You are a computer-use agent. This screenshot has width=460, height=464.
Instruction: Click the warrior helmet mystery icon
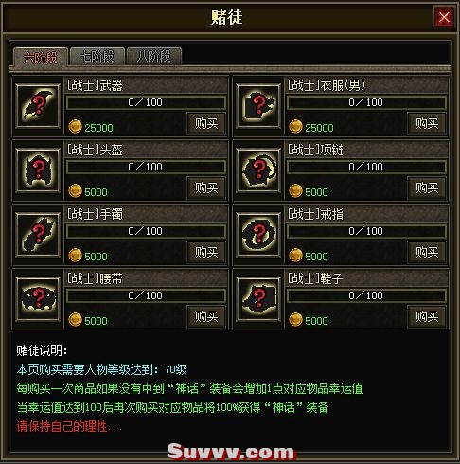click(x=38, y=170)
